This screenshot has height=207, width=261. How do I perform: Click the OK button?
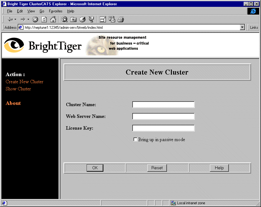pos(95,168)
